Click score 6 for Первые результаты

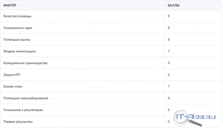[169, 122]
